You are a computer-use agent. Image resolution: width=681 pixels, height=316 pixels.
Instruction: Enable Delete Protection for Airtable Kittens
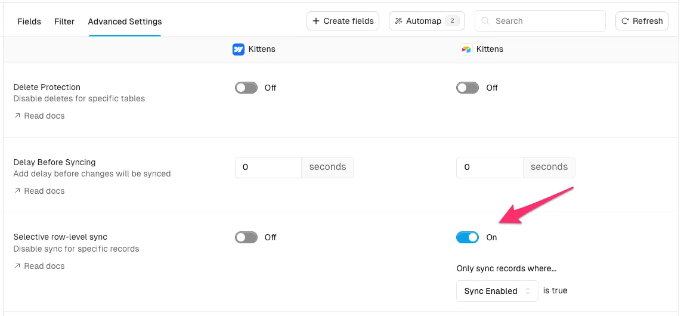(x=468, y=88)
